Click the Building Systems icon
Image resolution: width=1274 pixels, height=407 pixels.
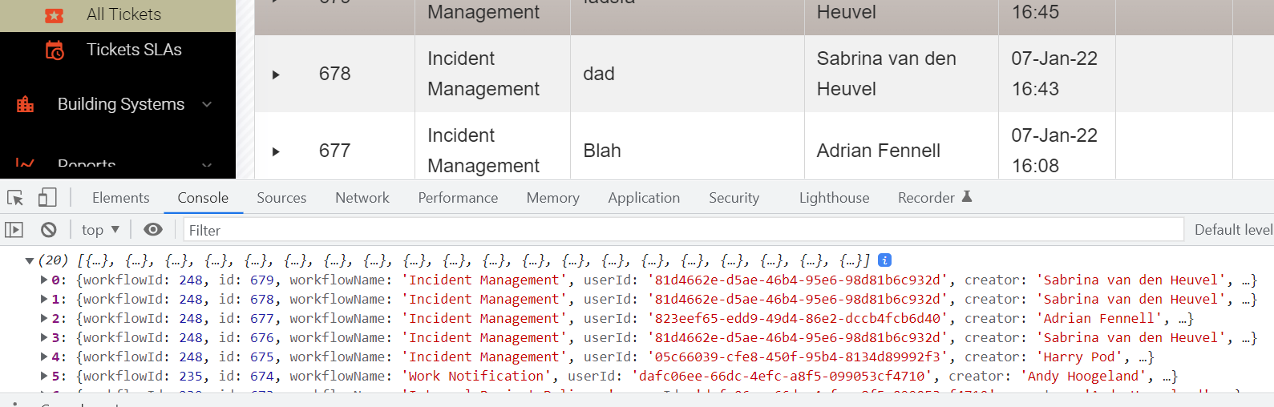[x=26, y=104]
